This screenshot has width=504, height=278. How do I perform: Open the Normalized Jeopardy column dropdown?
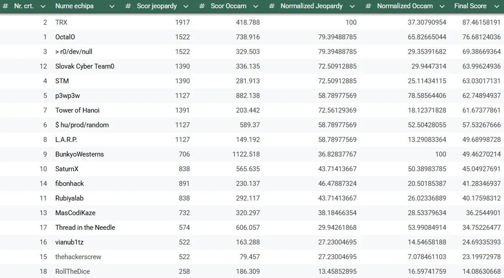352,6
